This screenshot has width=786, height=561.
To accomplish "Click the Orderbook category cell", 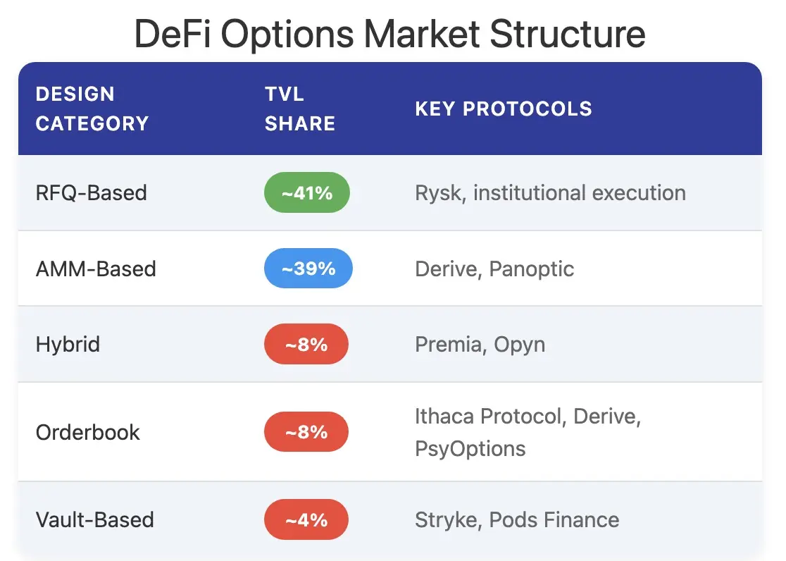I will [x=88, y=432].
